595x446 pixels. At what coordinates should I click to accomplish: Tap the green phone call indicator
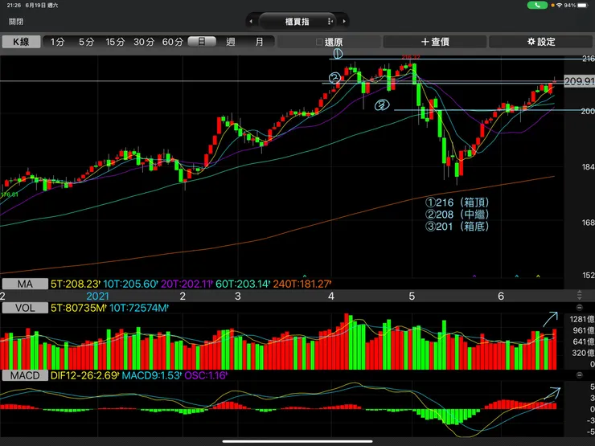click(537, 6)
